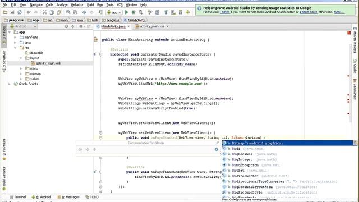Click the Debug app bug icon
The height and width of the screenshot is (202, 359).
(x=134, y=12)
